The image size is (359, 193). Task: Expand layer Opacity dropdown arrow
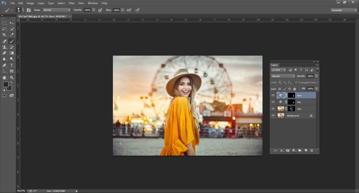pyautogui.click(x=317, y=76)
